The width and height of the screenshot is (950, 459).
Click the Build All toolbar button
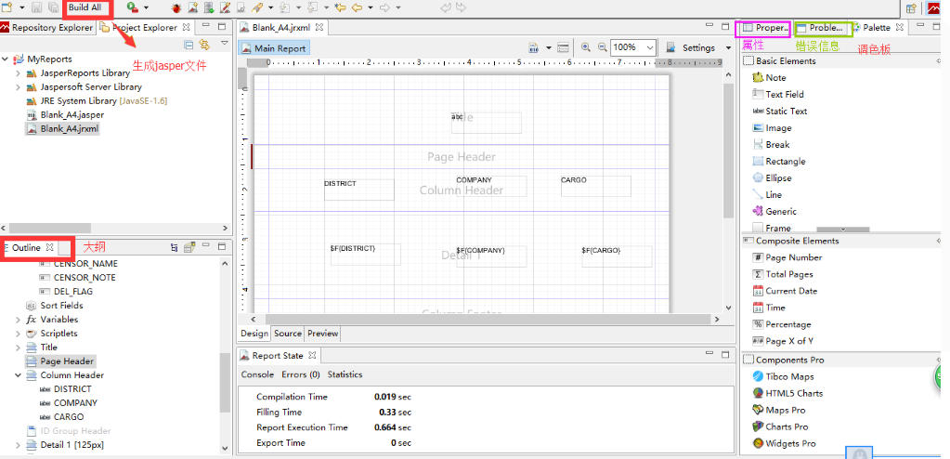[x=85, y=7]
